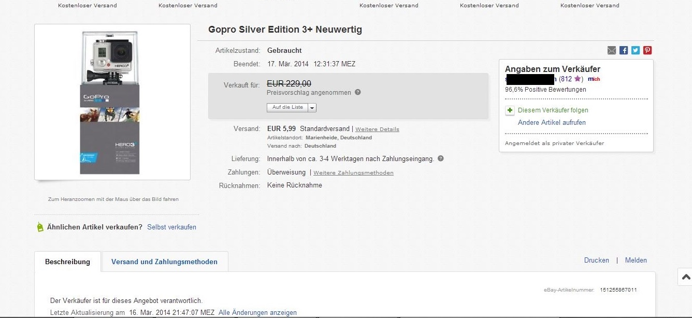Click Angaben zum Verkäufer heading
This screenshot has height=318, width=692.
click(553, 69)
